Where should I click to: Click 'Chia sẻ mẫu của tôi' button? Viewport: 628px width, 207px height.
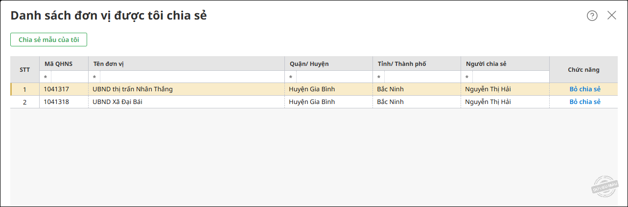[48, 40]
